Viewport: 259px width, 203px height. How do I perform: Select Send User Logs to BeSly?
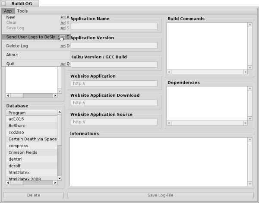pos(30,37)
